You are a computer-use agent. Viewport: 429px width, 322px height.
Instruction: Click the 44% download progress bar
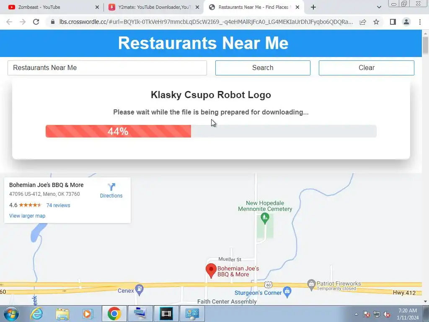[x=211, y=131]
